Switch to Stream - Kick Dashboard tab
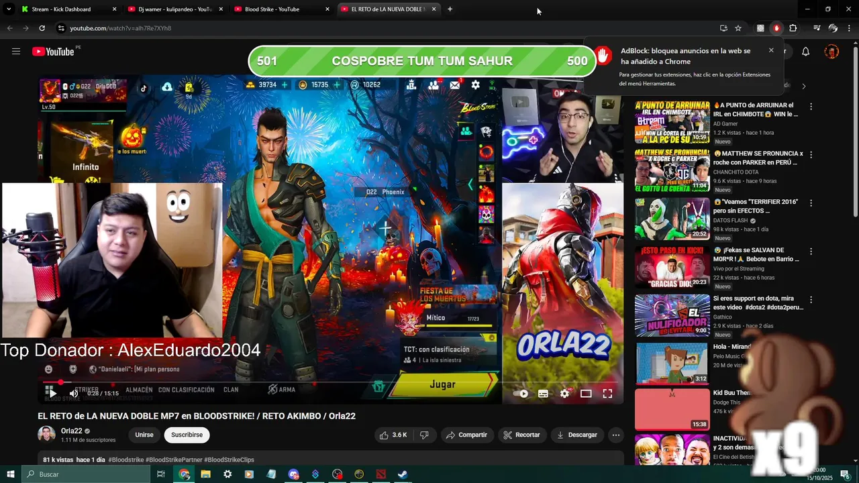The height and width of the screenshot is (483, 859). coord(69,9)
